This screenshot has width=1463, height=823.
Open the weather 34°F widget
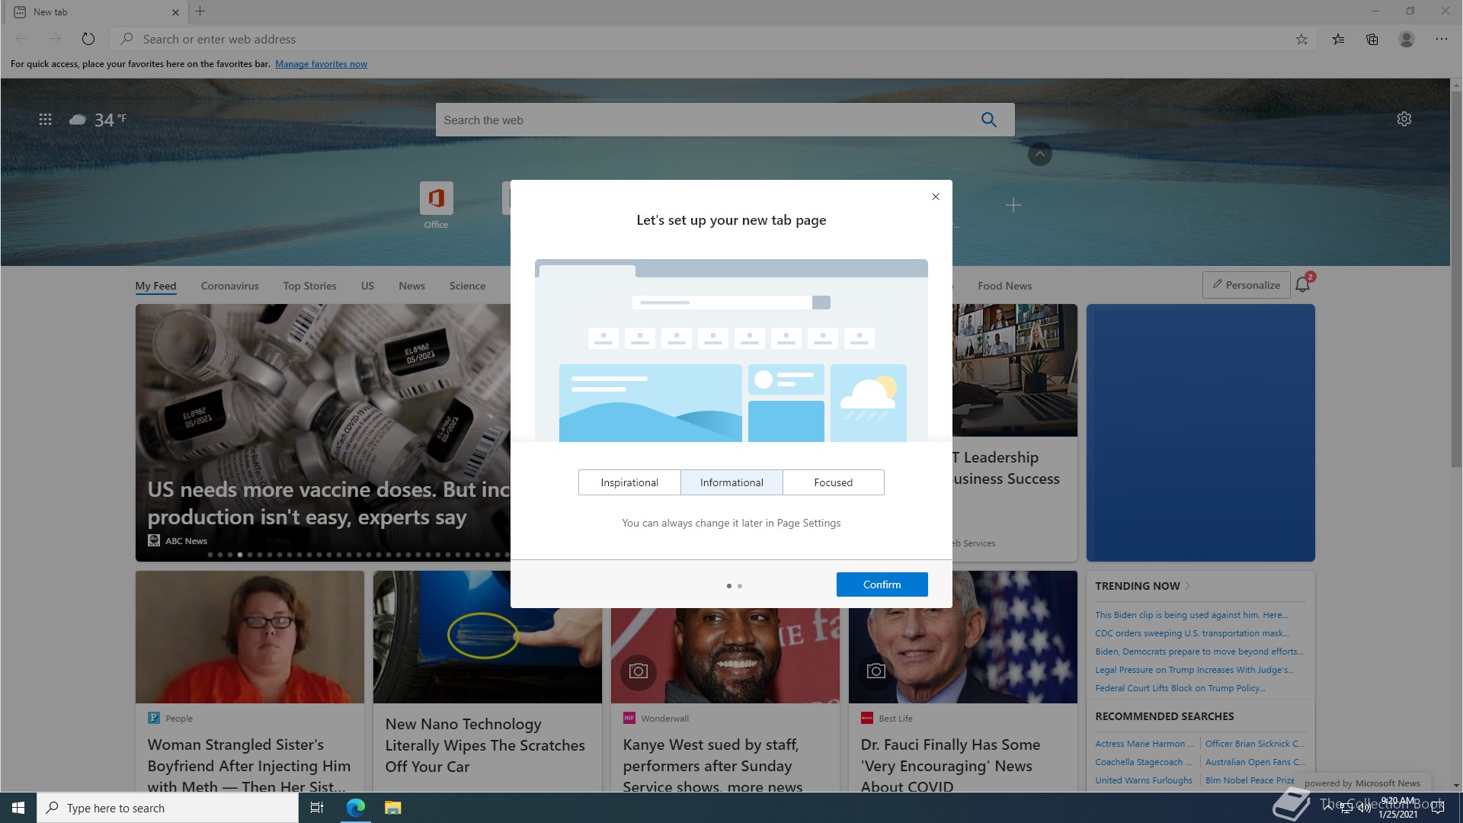(x=98, y=120)
